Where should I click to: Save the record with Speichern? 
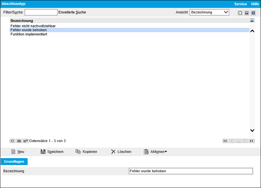pyautogui.click(x=52, y=152)
